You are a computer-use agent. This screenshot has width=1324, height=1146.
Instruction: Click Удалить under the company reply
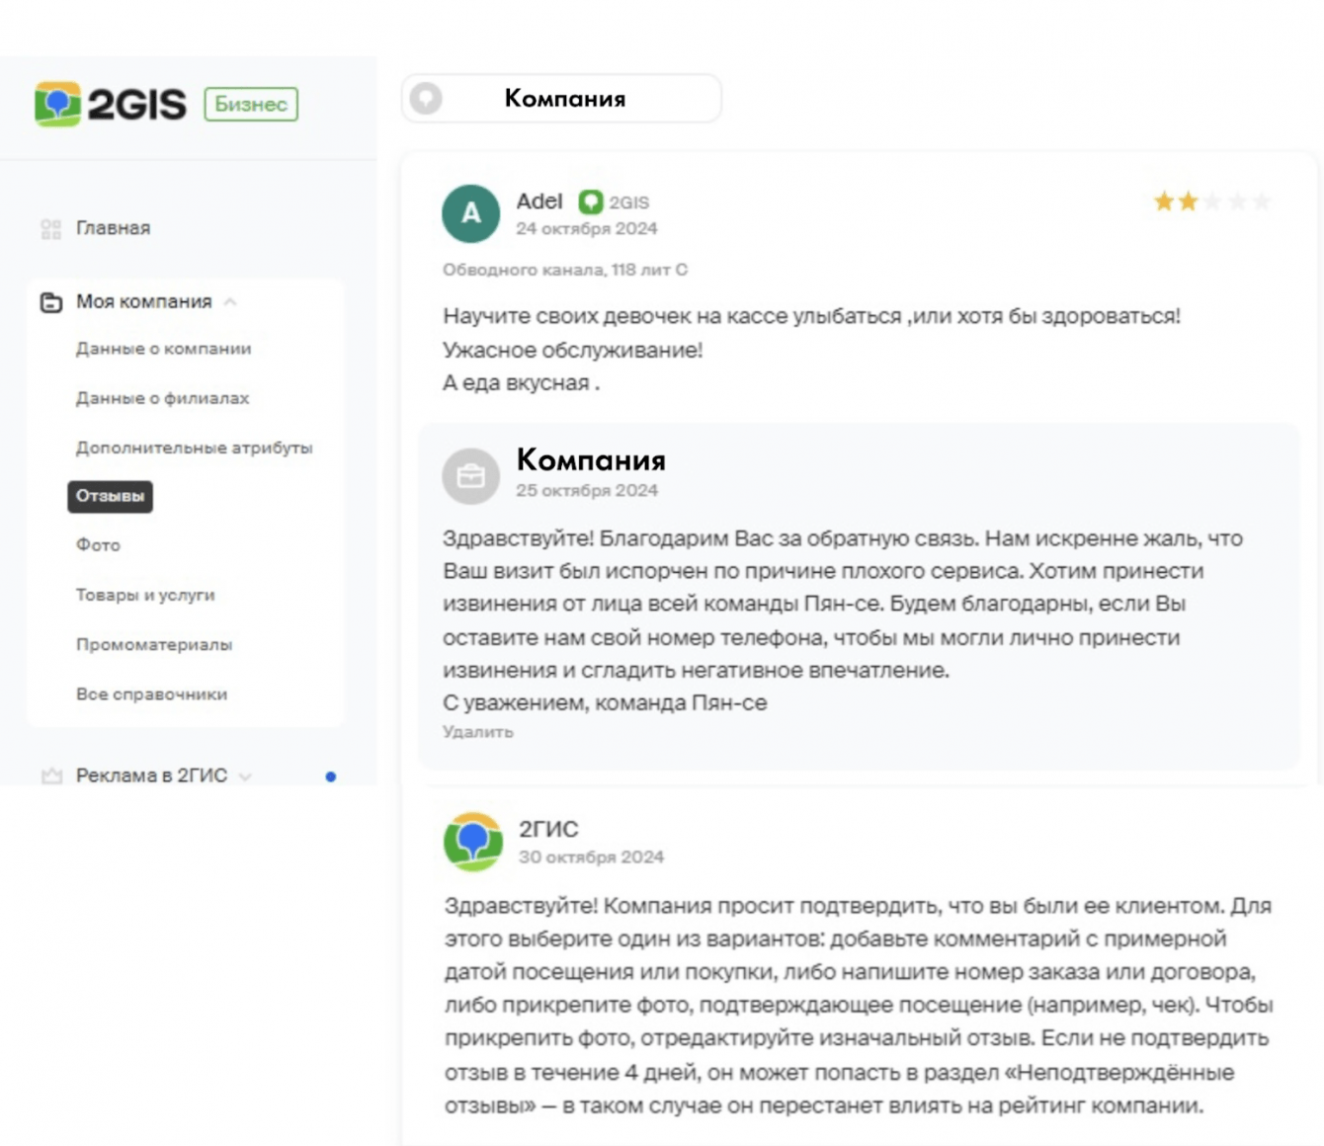coord(477,732)
